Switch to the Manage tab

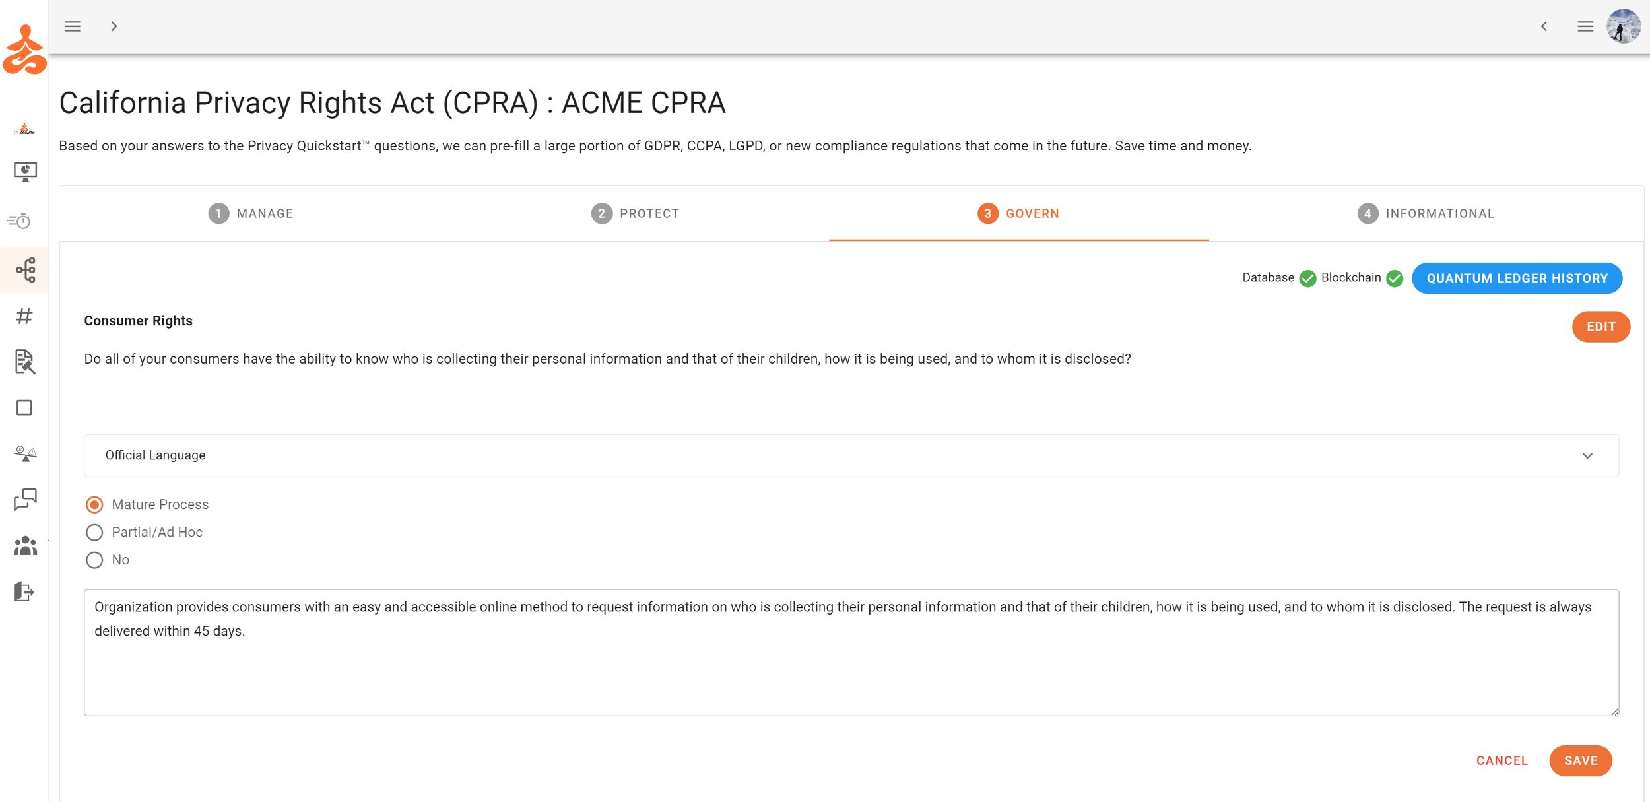point(251,214)
